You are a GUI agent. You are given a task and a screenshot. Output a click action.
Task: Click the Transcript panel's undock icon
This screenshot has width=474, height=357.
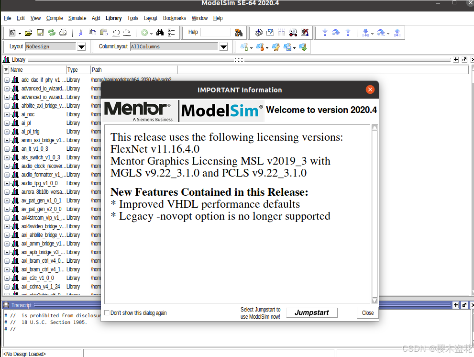click(464, 305)
